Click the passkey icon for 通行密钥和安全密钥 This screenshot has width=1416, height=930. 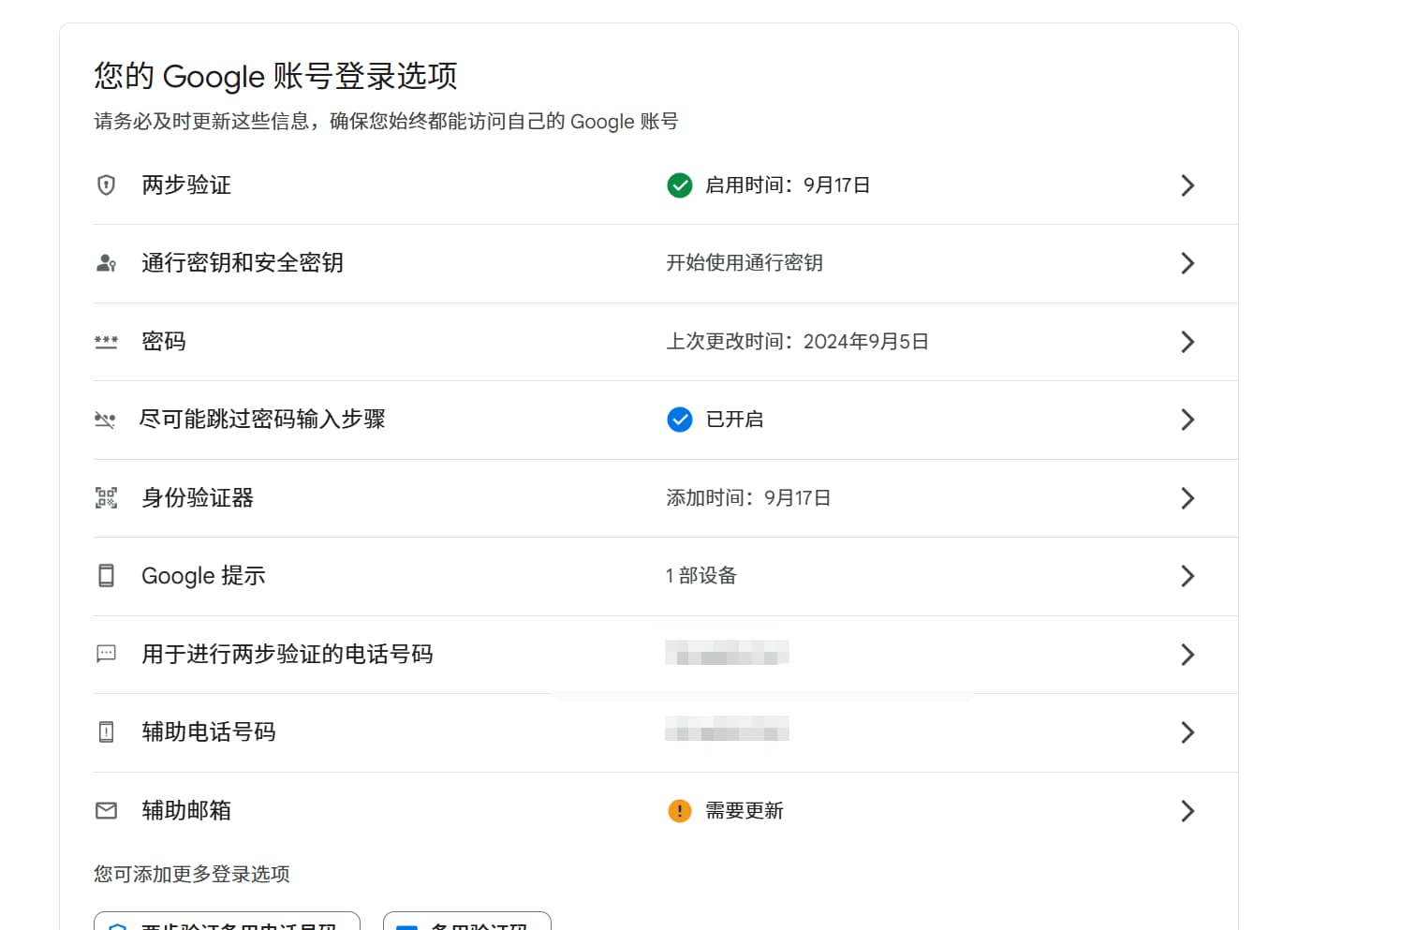pos(107,263)
